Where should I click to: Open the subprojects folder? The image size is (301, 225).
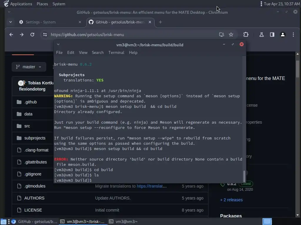[x=35, y=138]
